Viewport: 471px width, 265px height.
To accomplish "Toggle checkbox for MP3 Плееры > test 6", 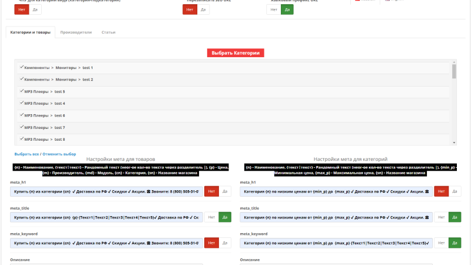I will [22, 115].
